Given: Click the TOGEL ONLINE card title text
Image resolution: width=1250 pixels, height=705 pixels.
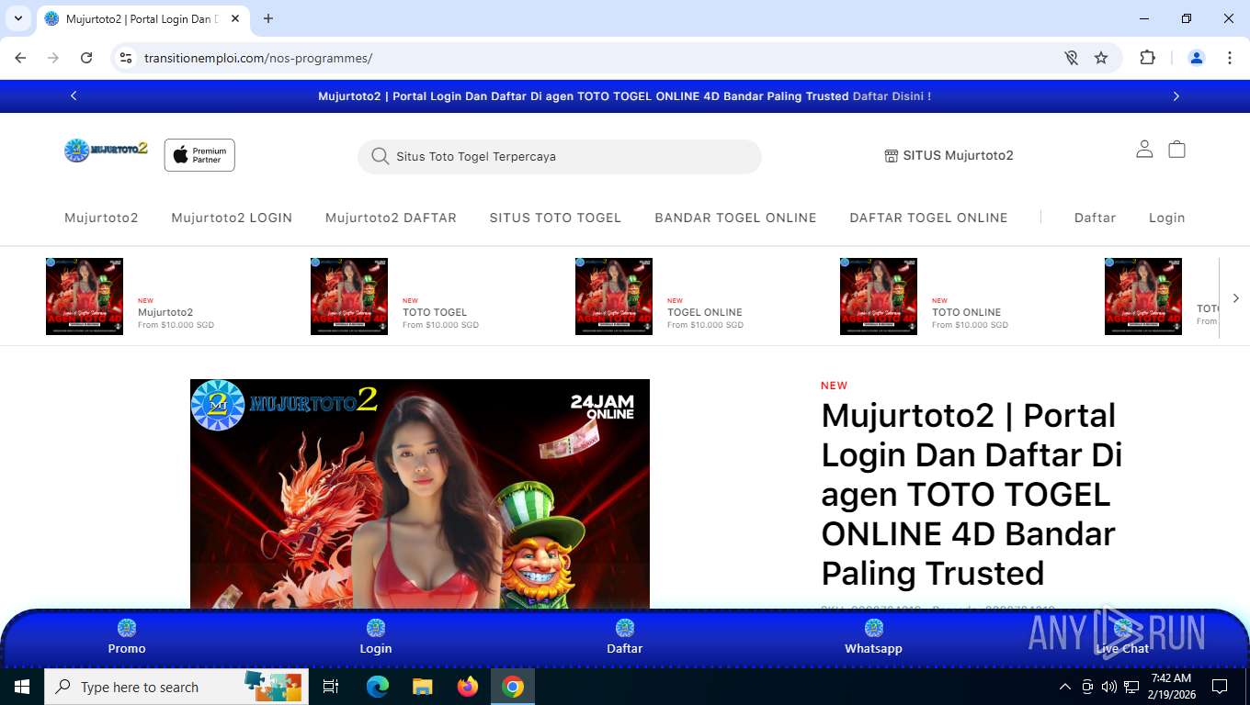Looking at the screenshot, I should pos(704,312).
